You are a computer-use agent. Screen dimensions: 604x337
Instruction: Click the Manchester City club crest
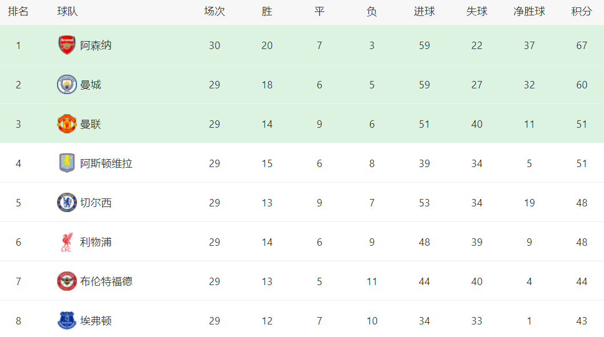[67, 84]
